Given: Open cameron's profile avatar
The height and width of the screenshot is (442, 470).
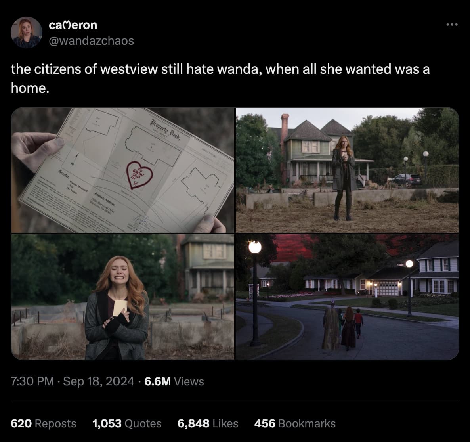Looking at the screenshot, I should coord(27,33).
